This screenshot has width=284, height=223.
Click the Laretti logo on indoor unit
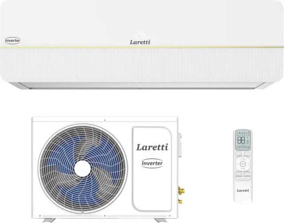[x=140, y=42]
